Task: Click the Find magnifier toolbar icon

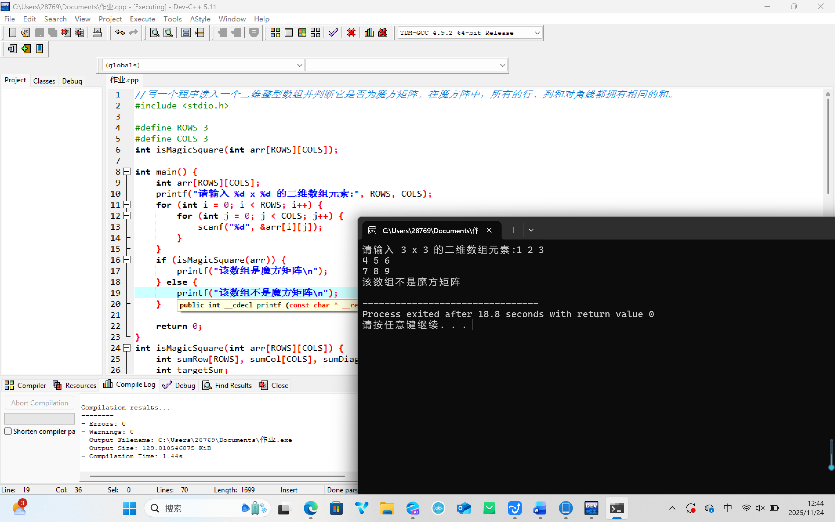Action: click(155, 33)
